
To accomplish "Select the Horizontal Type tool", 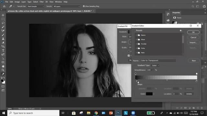I will [x=3, y=51].
